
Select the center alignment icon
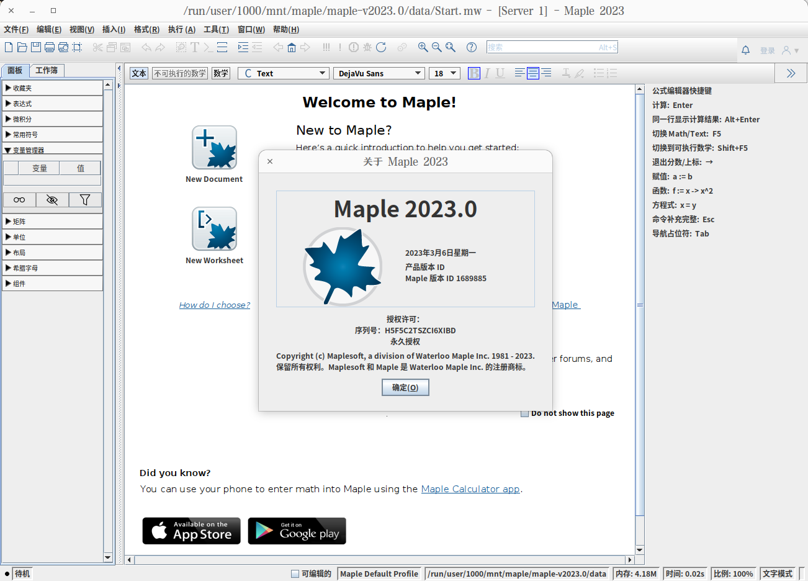pos(532,73)
